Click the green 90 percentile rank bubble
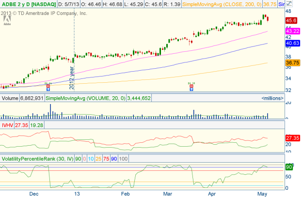This screenshot has height=197, width=303. pyautogui.click(x=289, y=167)
